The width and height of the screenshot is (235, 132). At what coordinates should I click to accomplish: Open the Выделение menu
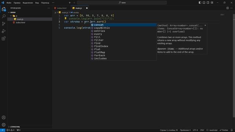coord(28,3)
